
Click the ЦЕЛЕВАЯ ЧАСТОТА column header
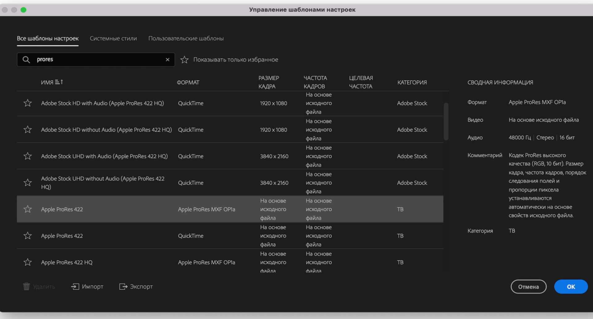click(361, 82)
